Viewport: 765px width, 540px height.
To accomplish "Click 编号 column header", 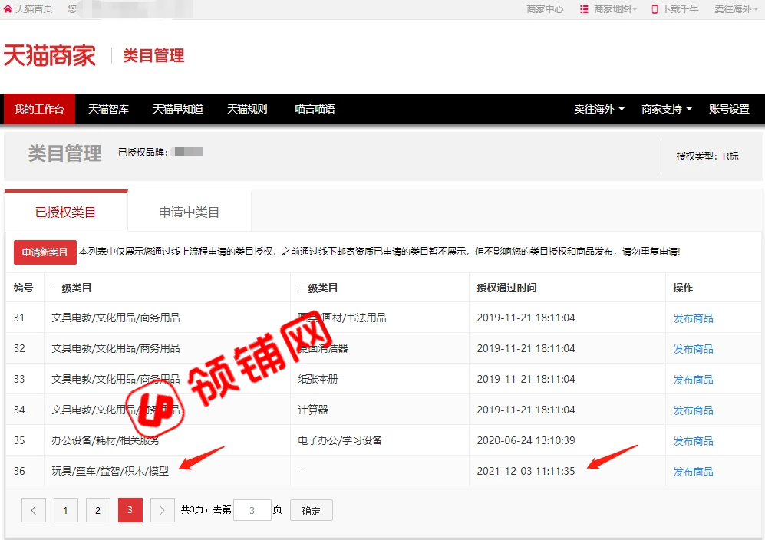I will (24, 288).
